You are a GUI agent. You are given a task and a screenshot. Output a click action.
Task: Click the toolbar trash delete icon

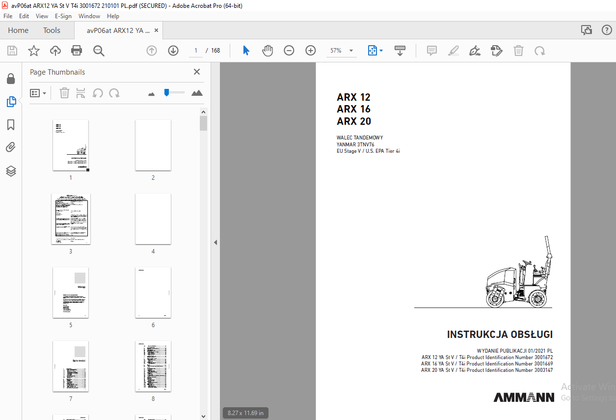[x=518, y=51]
